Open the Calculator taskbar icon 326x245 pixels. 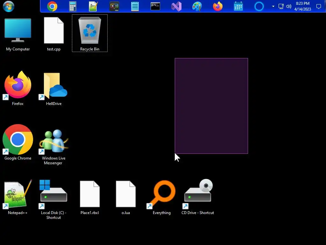tap(73, 6)
